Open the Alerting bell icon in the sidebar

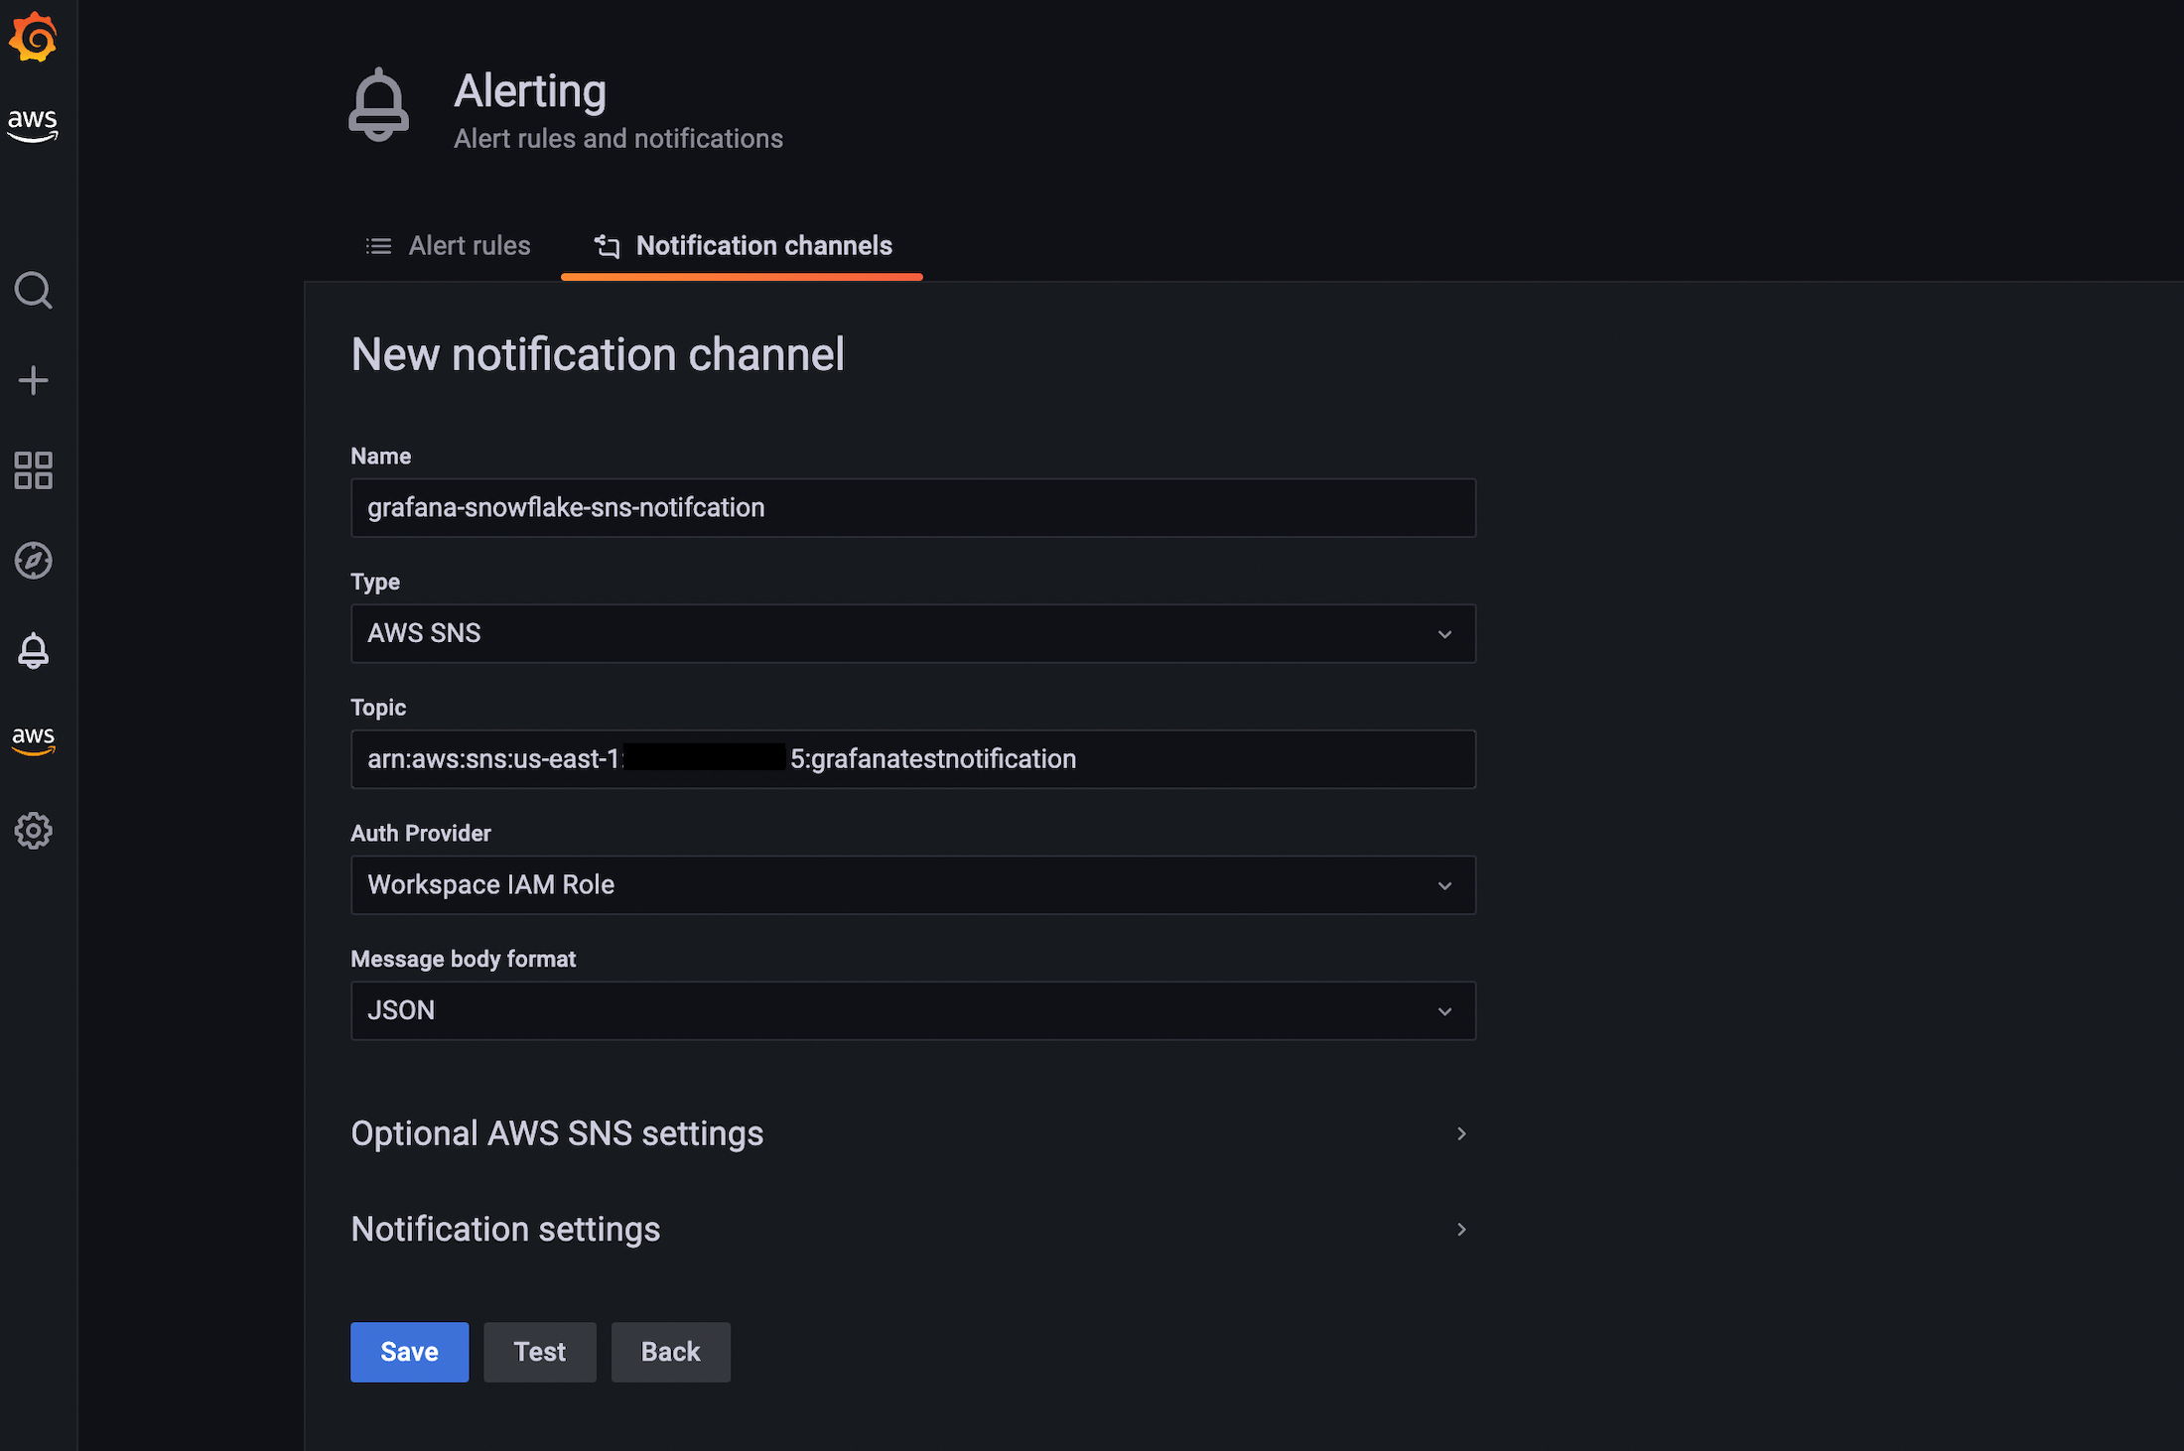click(33, 651)
